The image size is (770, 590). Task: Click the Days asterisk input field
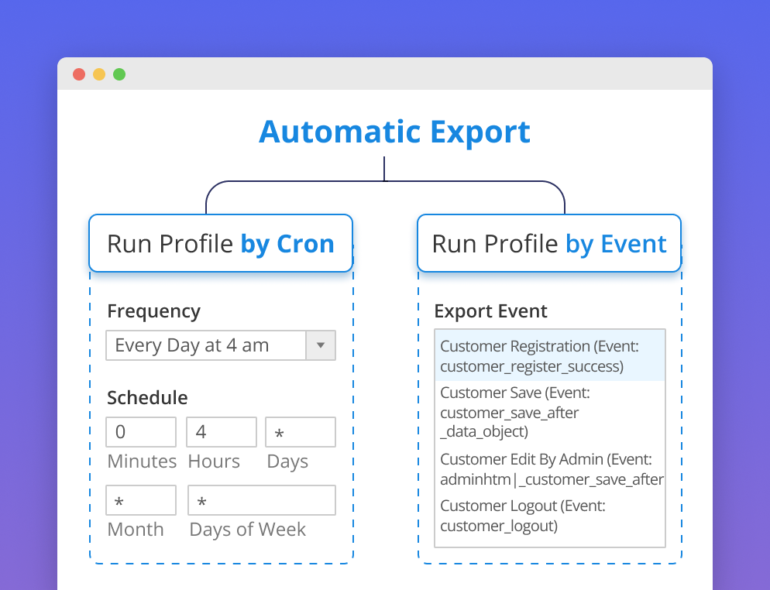(300, 432)
